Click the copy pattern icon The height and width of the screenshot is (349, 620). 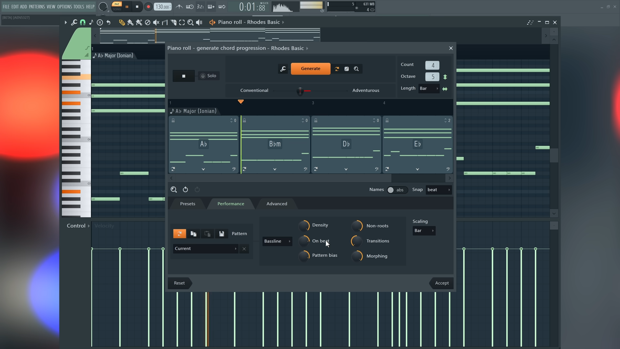(193, 234)
